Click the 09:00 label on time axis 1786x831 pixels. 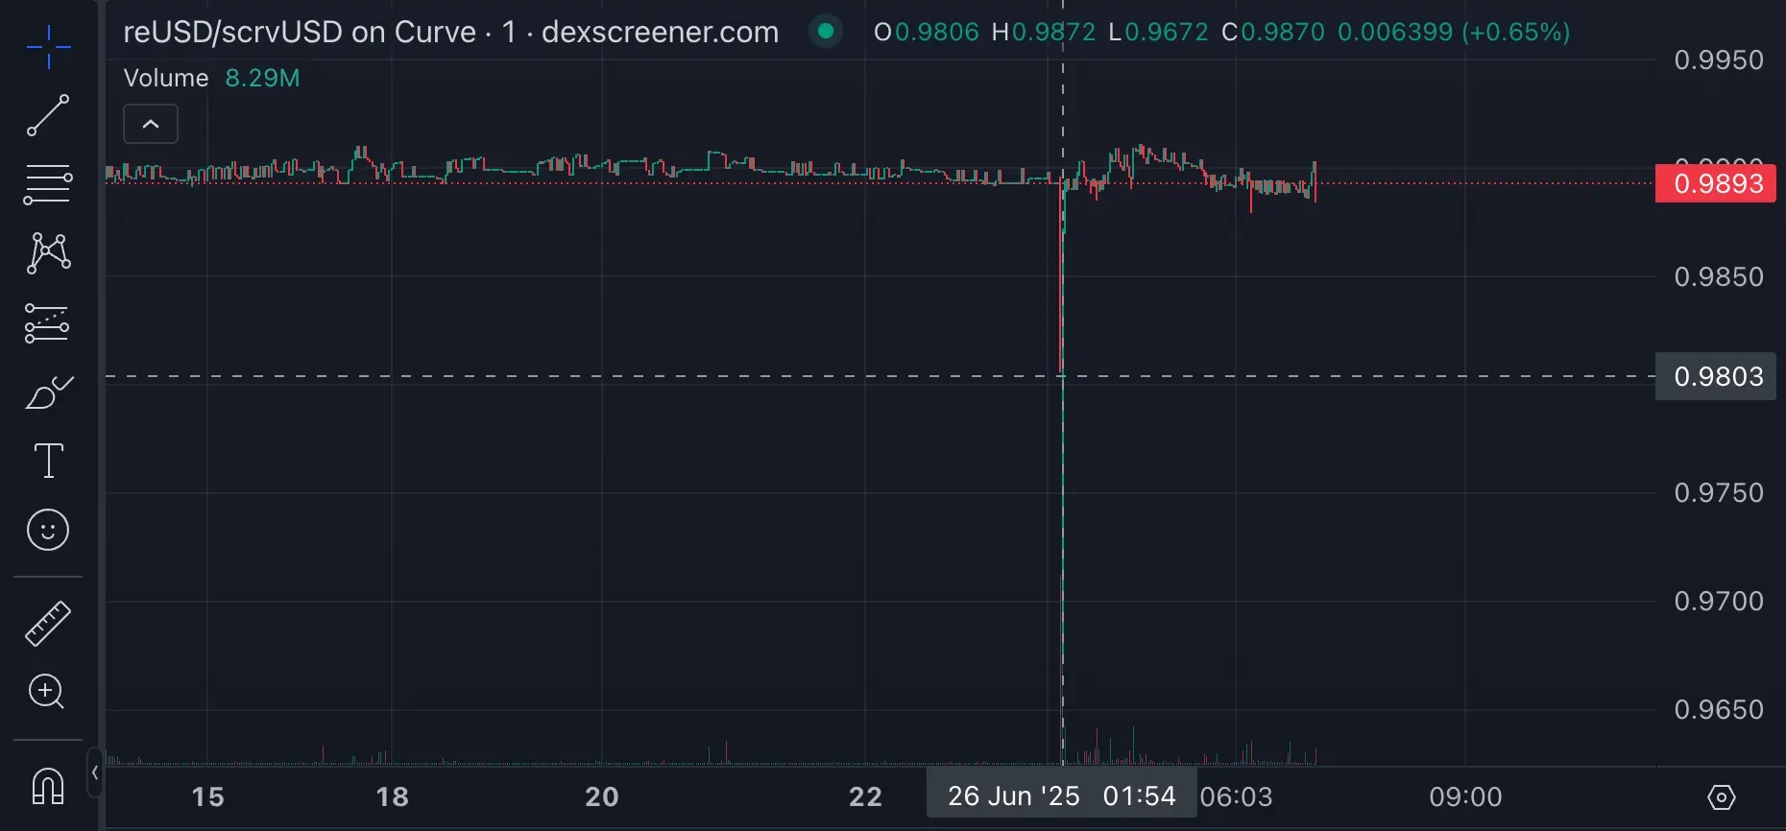click(x=1465, y=797)
